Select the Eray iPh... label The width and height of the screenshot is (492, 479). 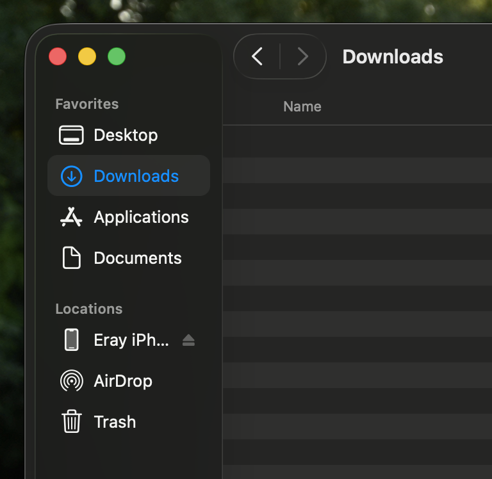pyautogui.click(x=131, y=340)
